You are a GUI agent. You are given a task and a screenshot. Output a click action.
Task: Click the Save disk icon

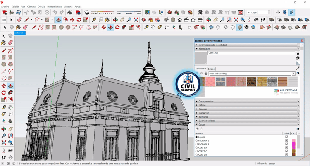tap(18, 12)
